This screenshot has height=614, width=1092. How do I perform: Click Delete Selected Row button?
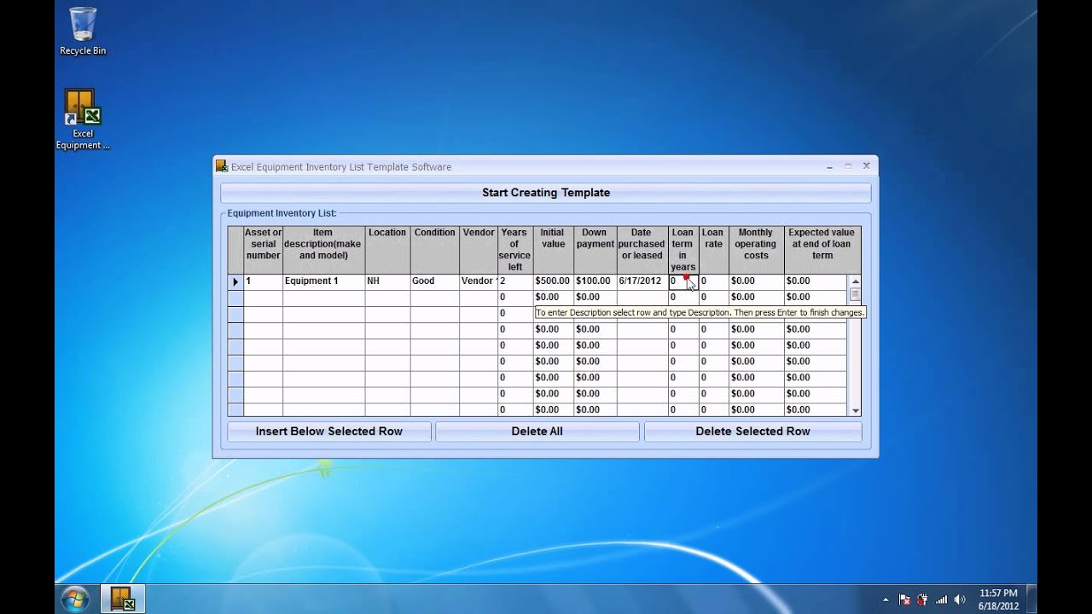(752, 432)
